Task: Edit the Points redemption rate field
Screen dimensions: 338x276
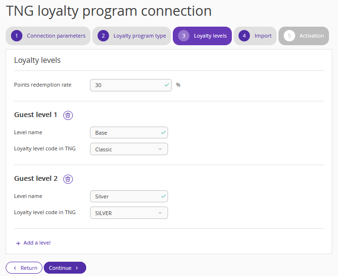Action: tap(131, 85)
